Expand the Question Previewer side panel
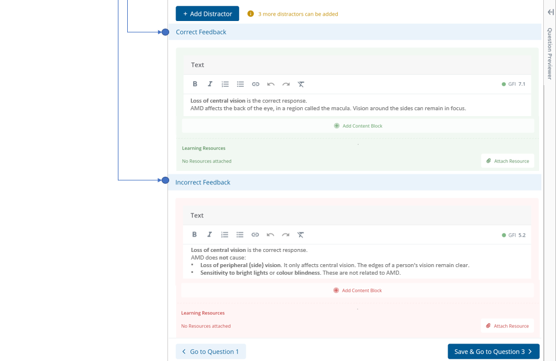Screen dimensions: 556x361 550,12
